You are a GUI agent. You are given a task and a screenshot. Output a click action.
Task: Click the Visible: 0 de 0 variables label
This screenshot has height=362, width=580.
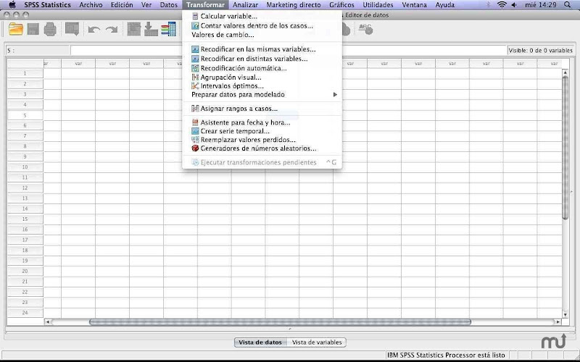tap(540, 51)
